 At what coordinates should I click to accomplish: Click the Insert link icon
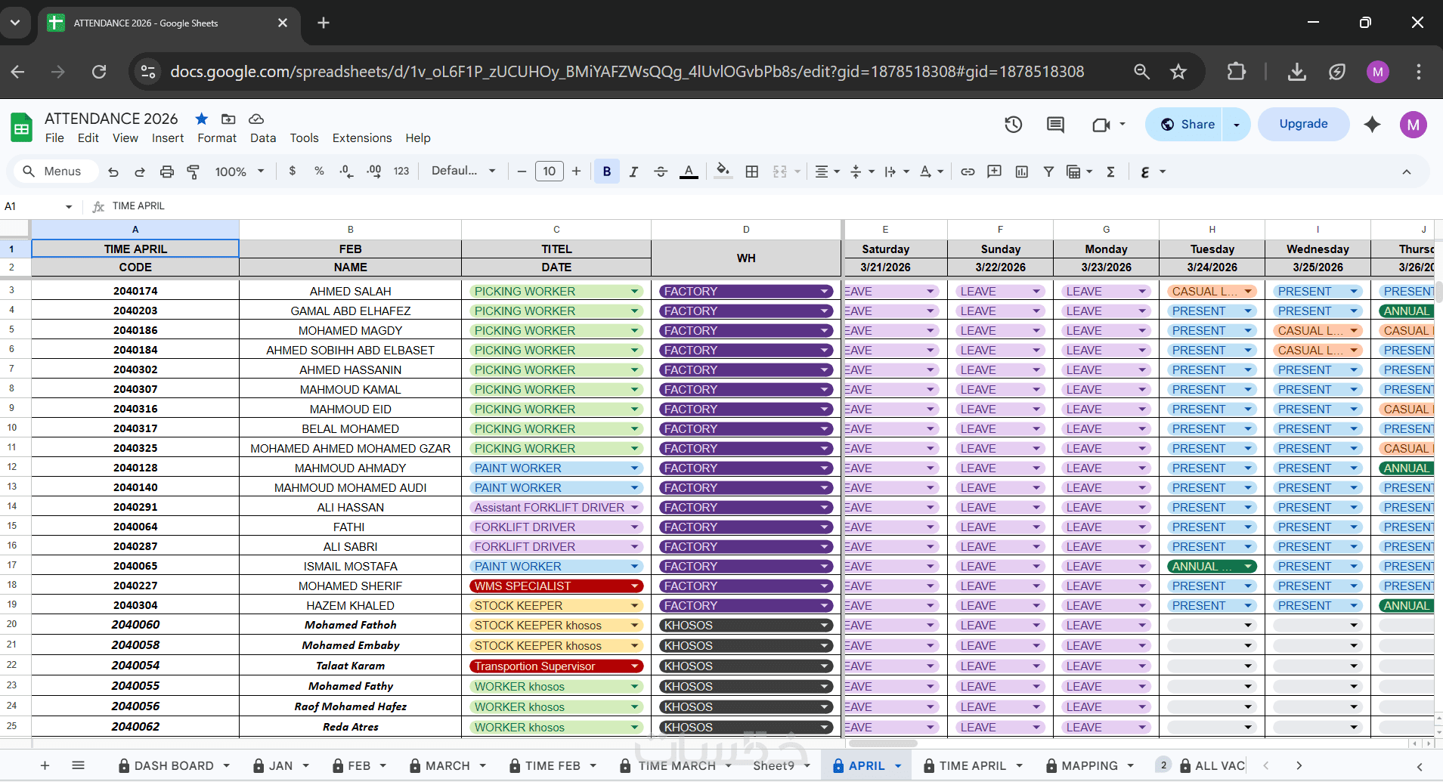[x=968, y=172]
